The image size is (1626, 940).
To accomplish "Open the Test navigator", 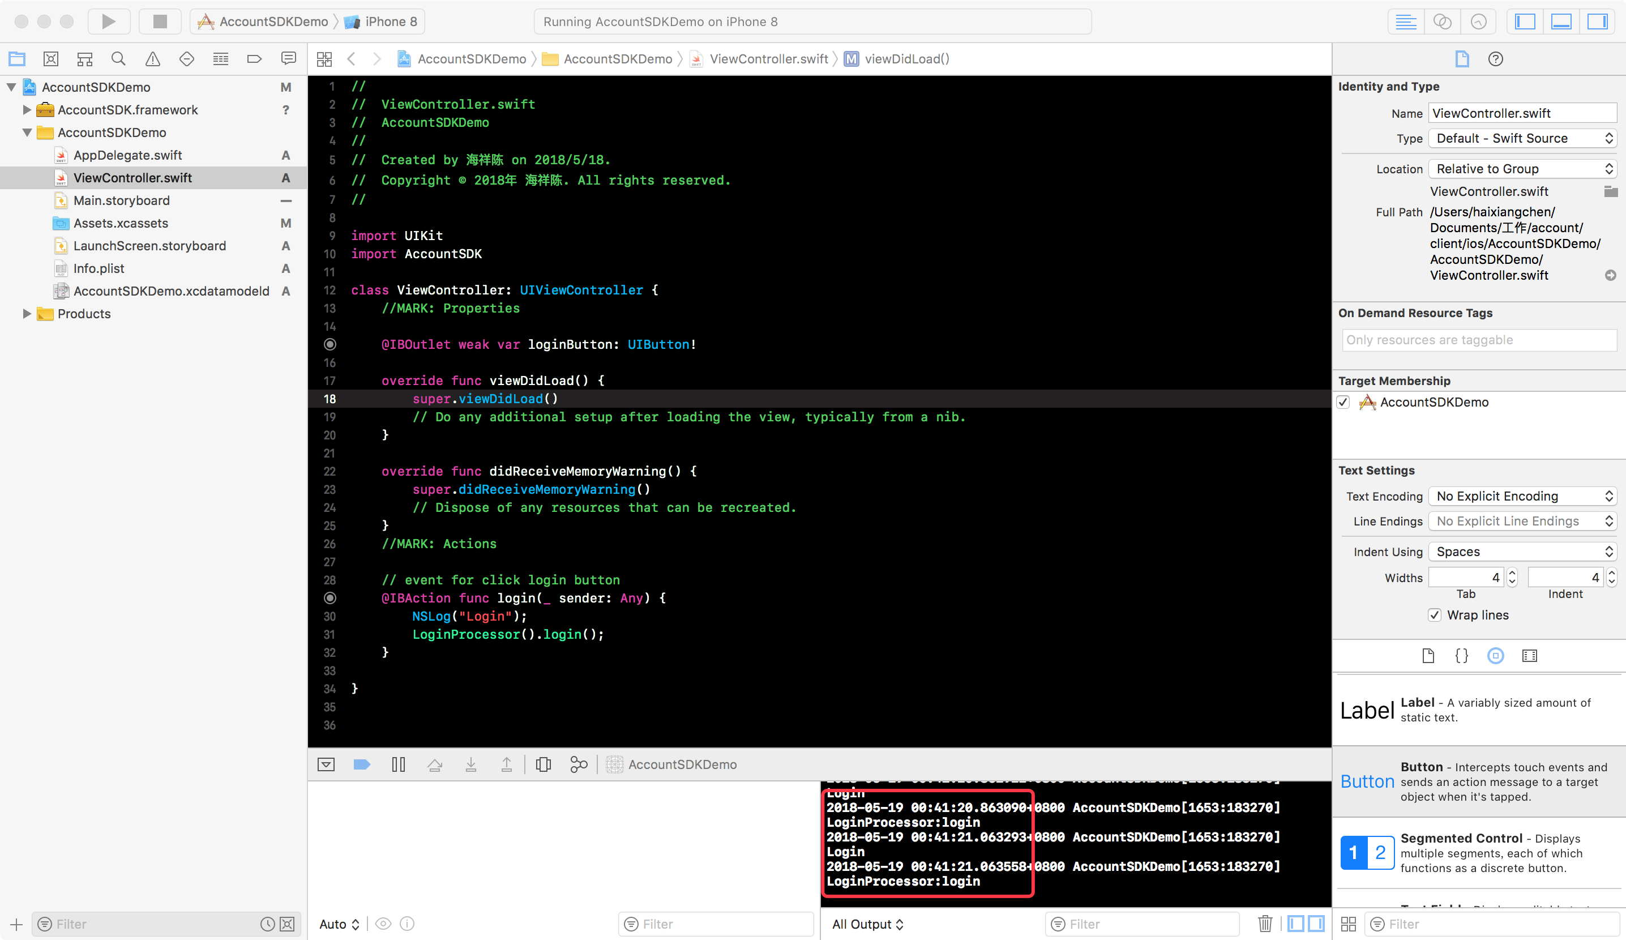I will [x=186, y=59].
